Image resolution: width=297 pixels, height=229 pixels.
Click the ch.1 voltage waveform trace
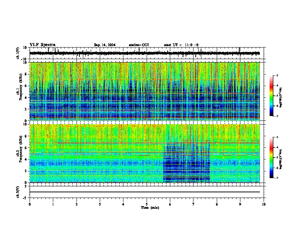pyautogui.click(x=144, y=53)
